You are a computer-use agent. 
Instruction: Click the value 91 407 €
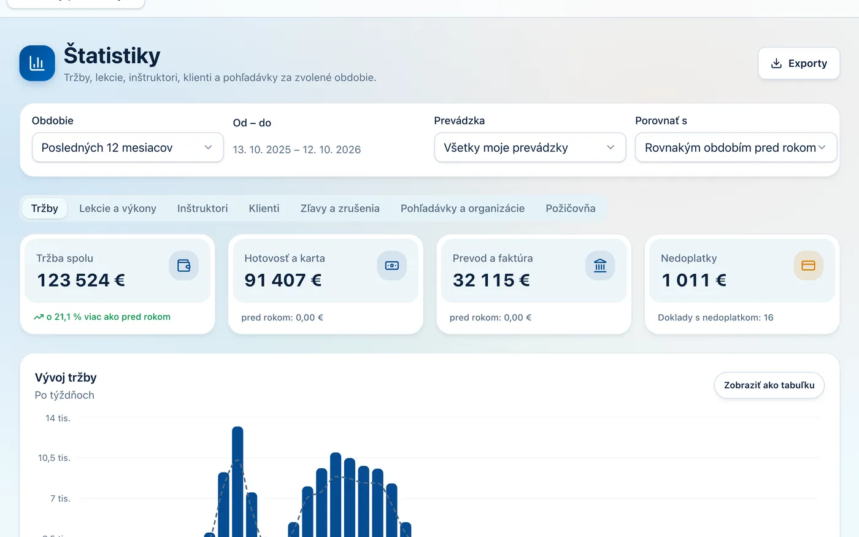click(283, 280)
